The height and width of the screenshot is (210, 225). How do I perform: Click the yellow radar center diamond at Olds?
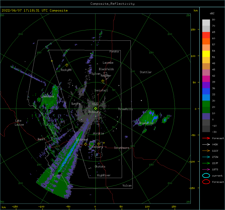click(95, 109)
